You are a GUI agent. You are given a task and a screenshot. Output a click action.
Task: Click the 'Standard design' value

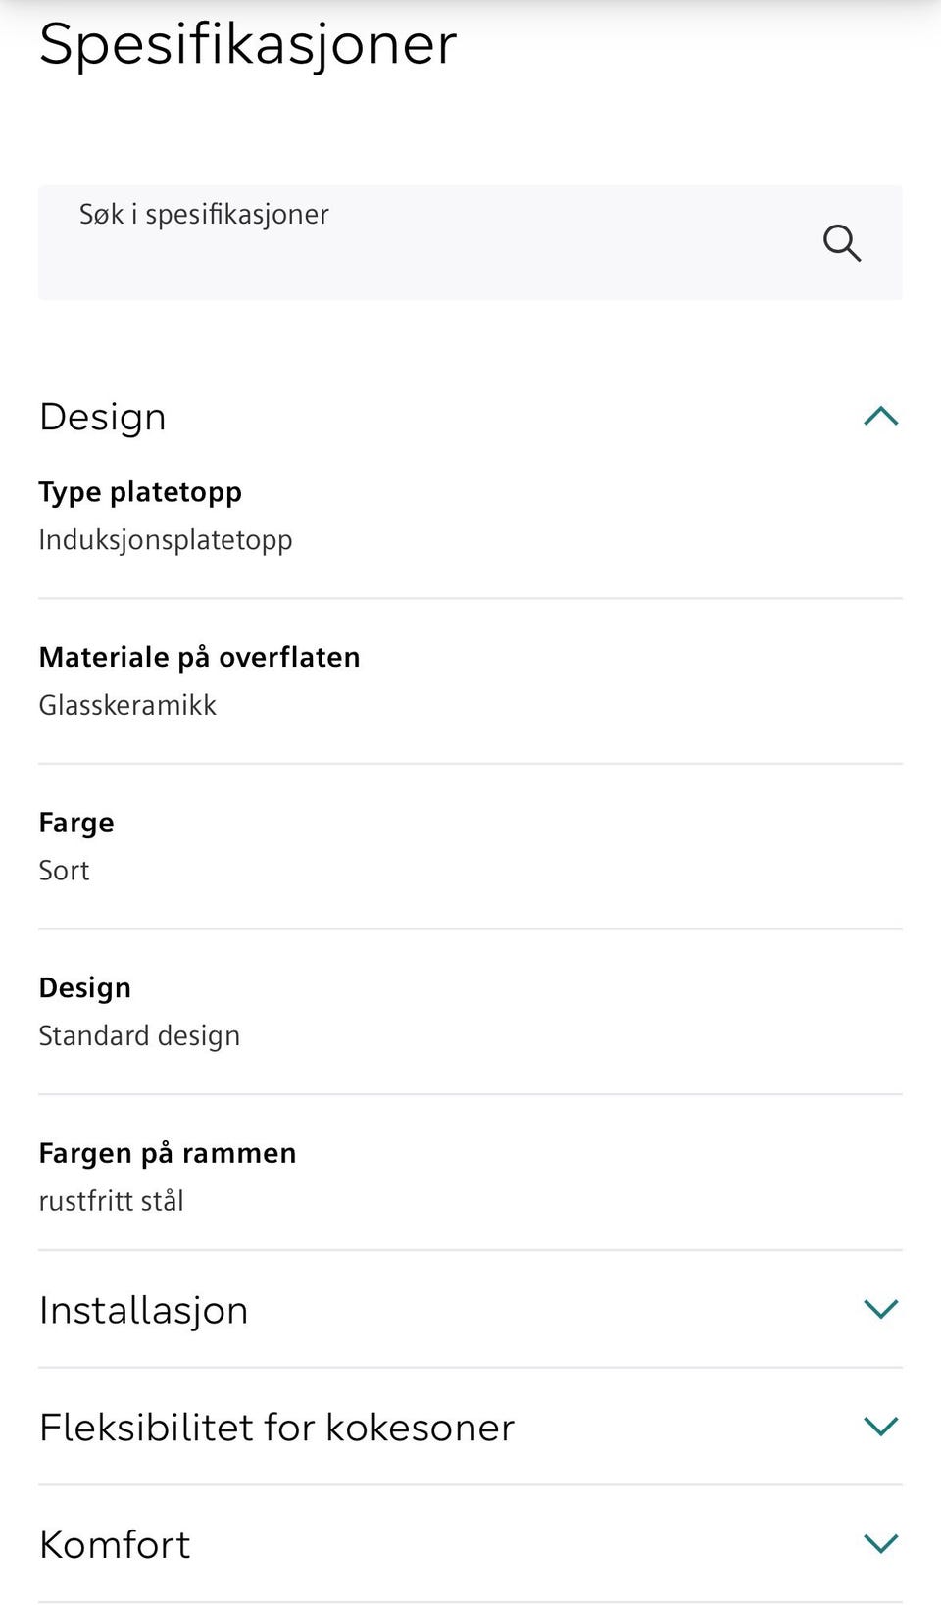coord(139,1036)
